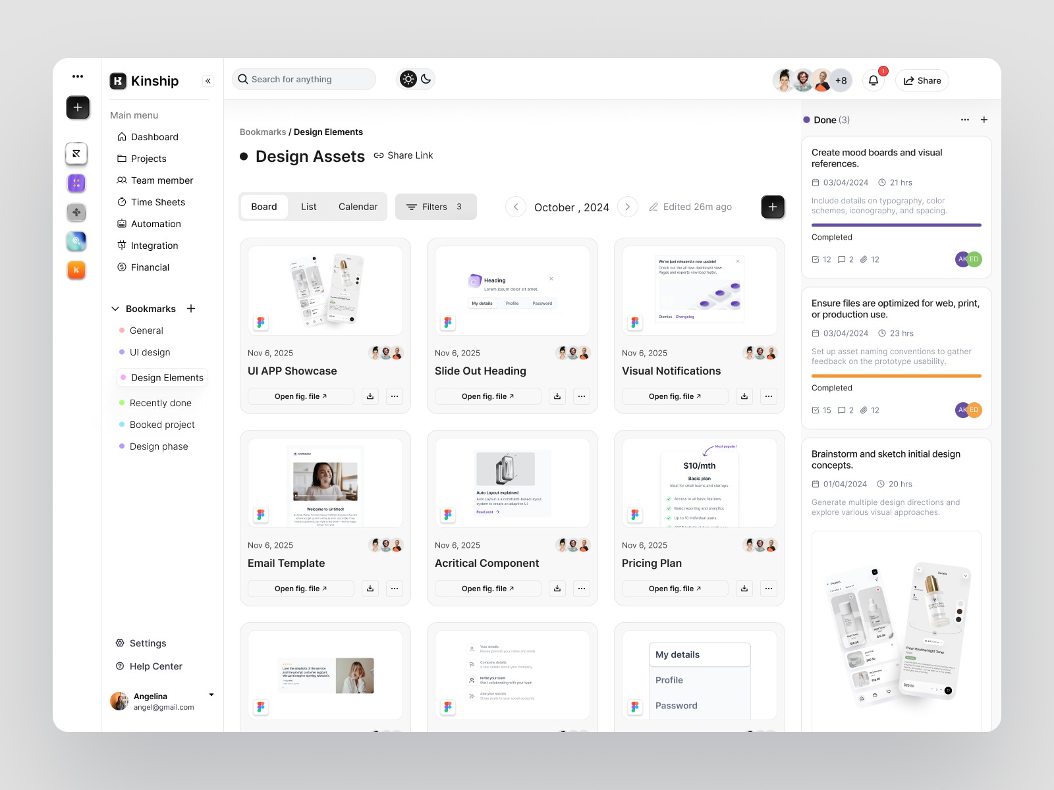Toggle dark mode with the moon icon
This screenshot has height=790, width=1054.
[424, 79]
